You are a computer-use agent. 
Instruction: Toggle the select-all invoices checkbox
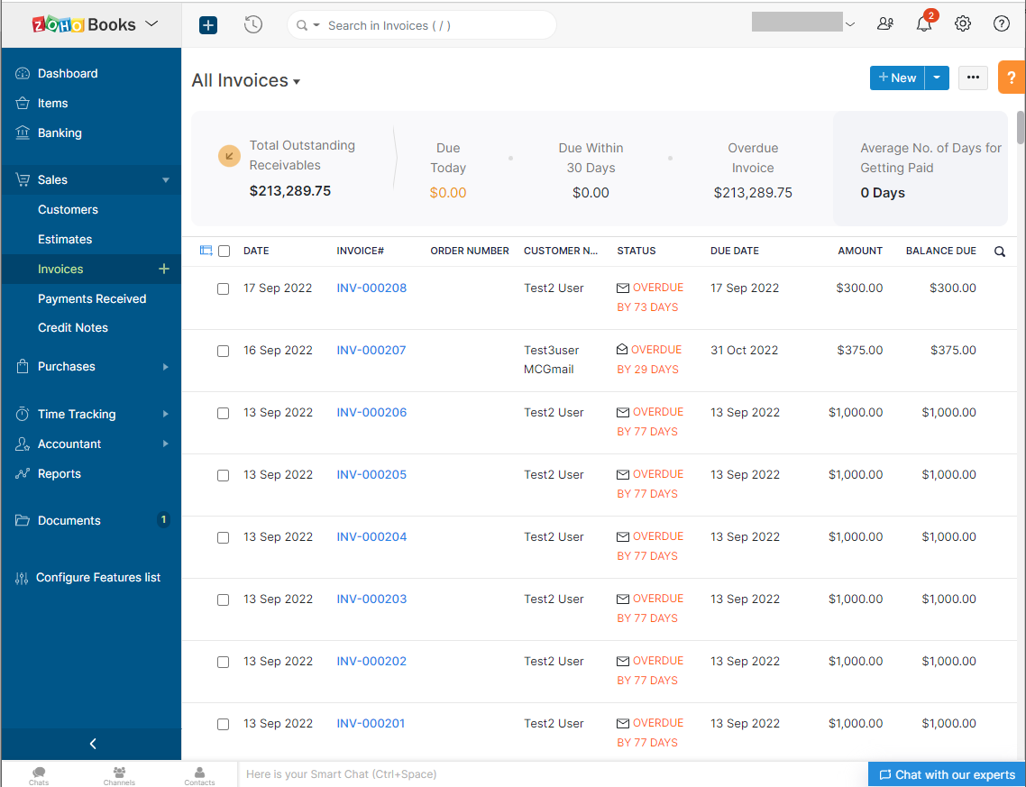(x=224, y=252)
